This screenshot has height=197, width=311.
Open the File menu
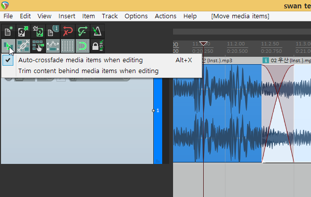pyautogui.click(x=8, y=16)
